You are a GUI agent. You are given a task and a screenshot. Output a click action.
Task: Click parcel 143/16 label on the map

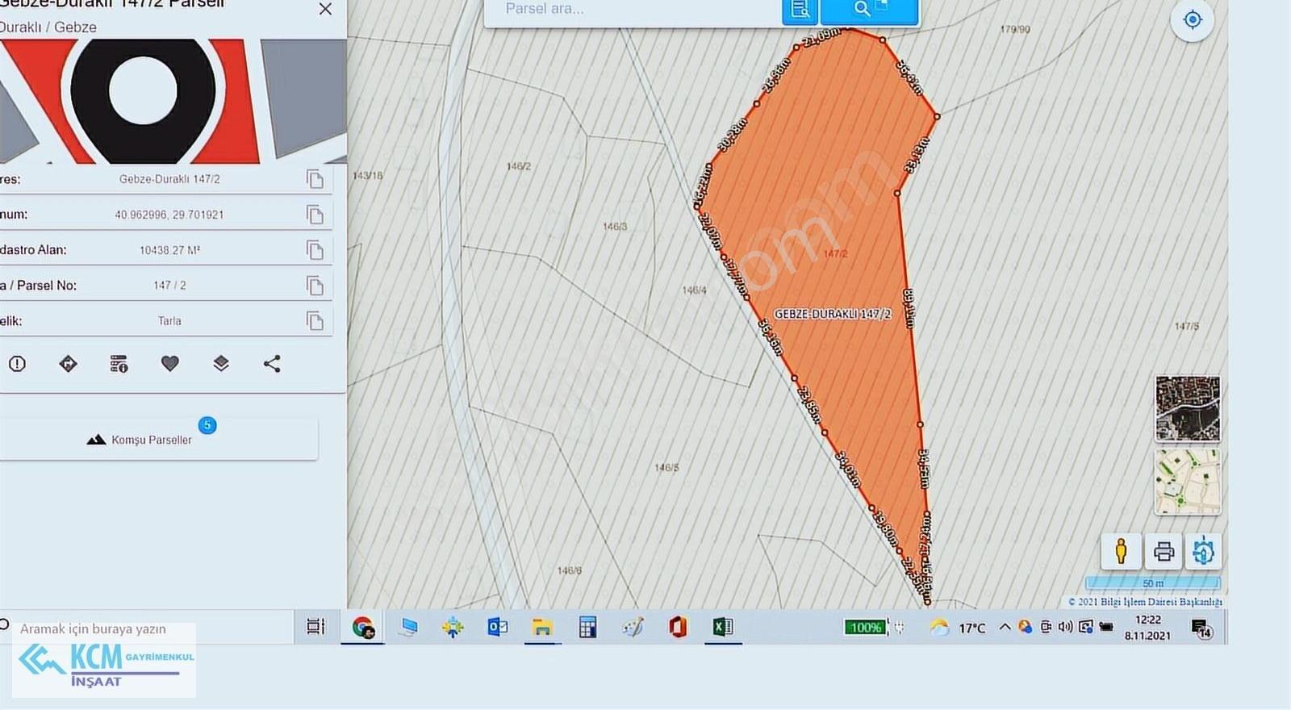[368, 175]
